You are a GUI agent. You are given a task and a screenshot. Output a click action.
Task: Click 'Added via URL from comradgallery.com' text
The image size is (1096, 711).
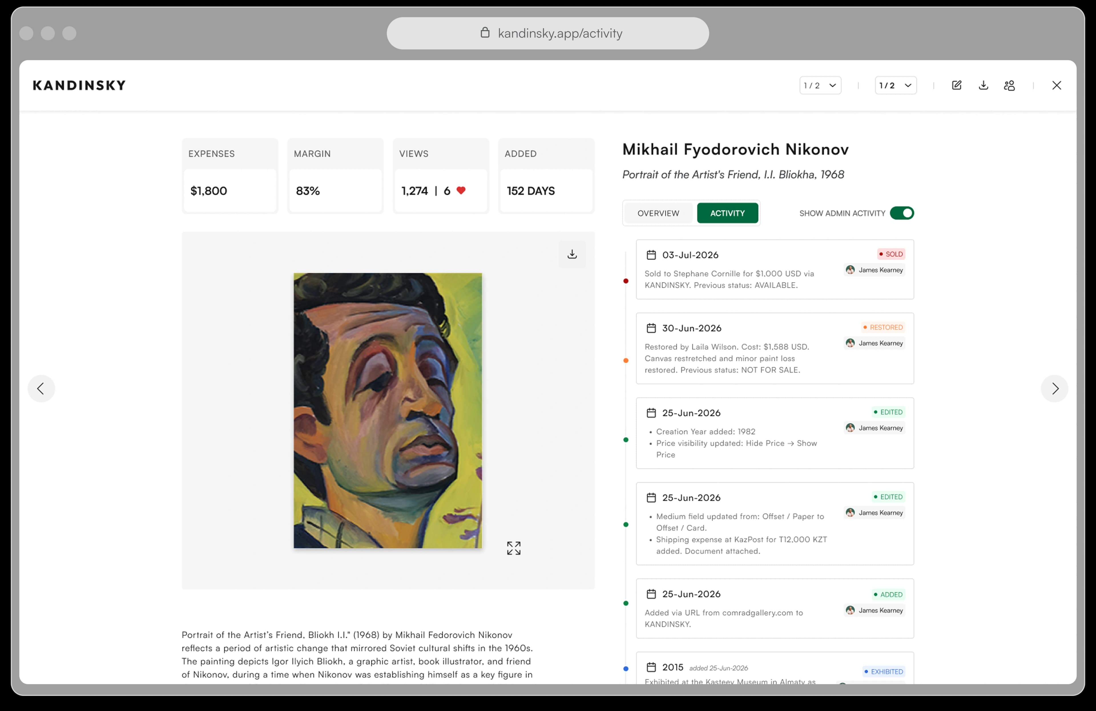click(724, 618)
